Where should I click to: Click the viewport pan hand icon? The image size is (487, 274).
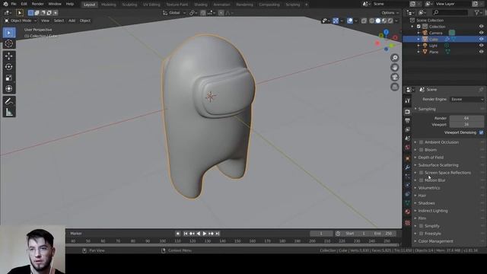pos(395,68)
